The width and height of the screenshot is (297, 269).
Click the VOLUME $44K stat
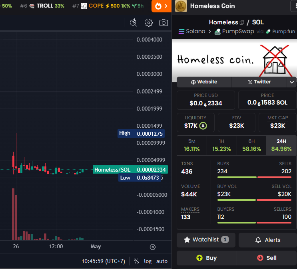tap(190, 190)
